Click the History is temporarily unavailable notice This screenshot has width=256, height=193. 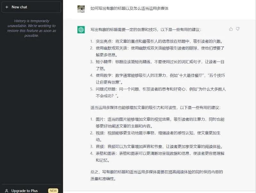(31, 28)
